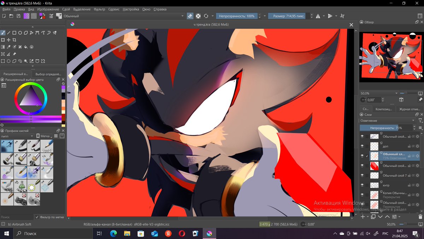Switch to the 'Выбор определё...' tab
The height and width of the screenshot is (239, 424).
48,74
